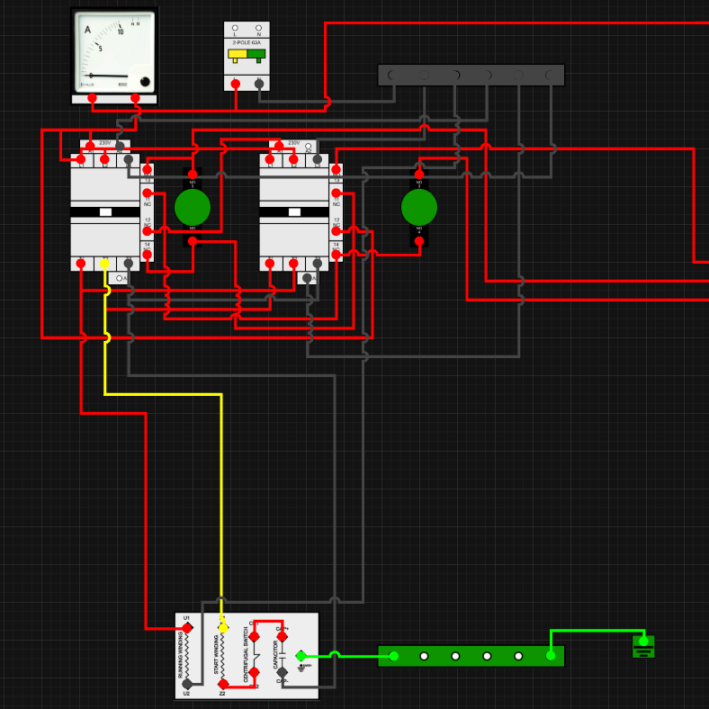Click the left contactor's gray A2 coil terminal
Screen dimensions: 709x709
point(120,146)
